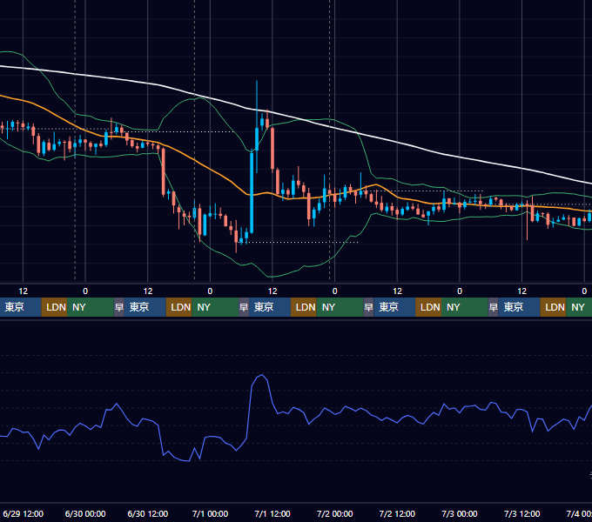Image resolution: width=592 pixels, height=522 pixels.
Task: Click the 7/3 12:00 date label
Action: tap(521, 513)
